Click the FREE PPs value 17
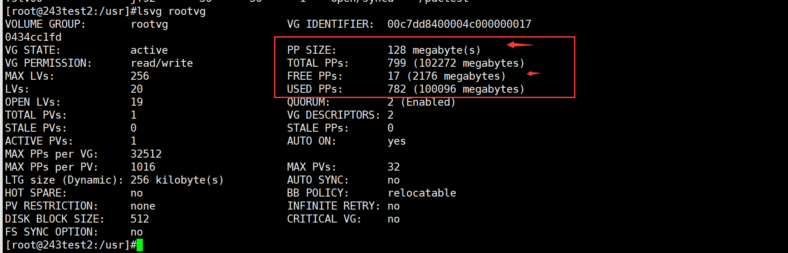 394,76
